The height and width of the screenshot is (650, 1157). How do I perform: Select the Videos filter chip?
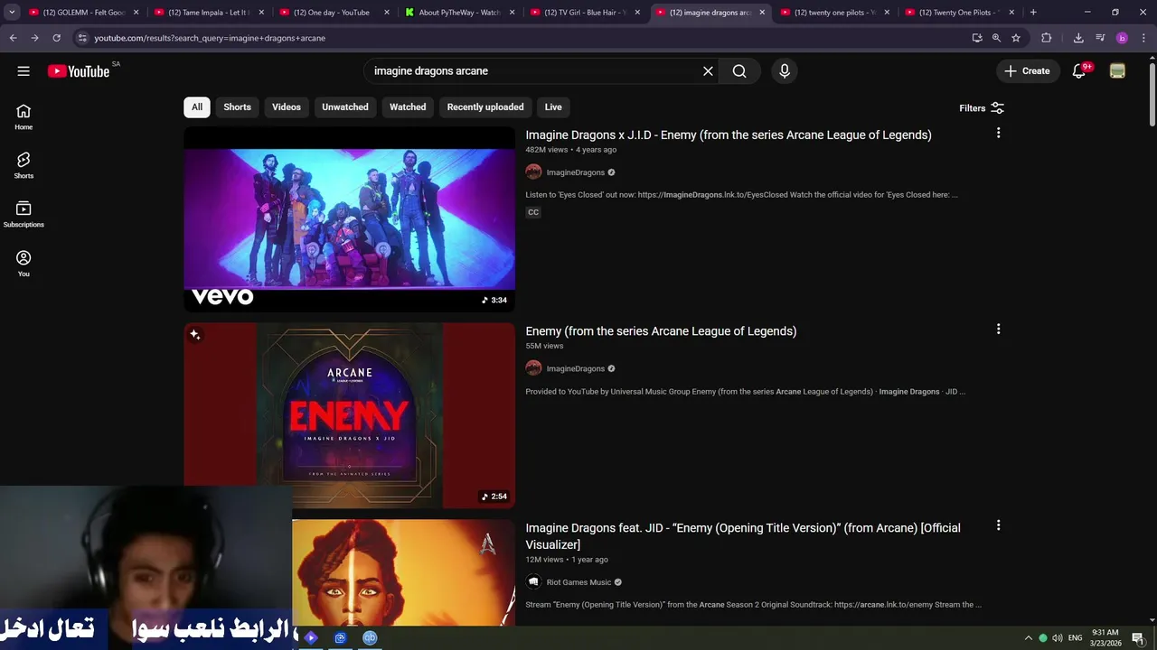click(x=287, y=107)
